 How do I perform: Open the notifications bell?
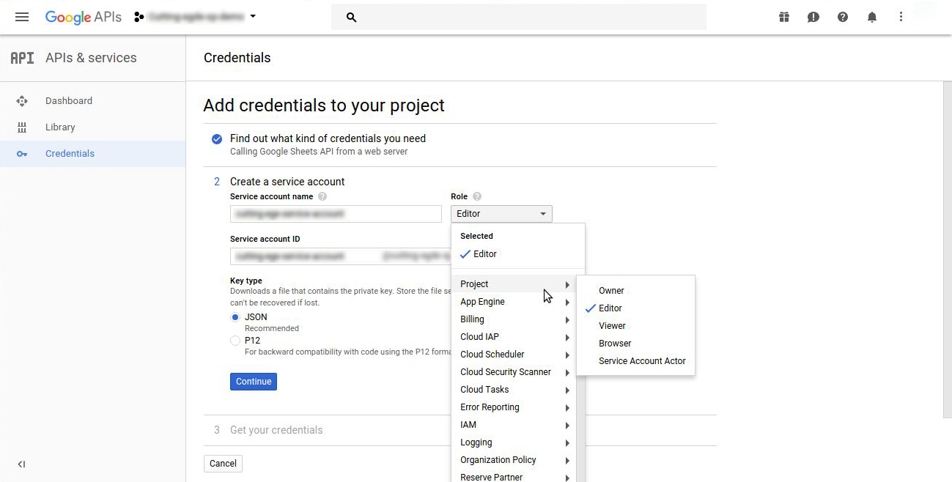coord(872,17)
